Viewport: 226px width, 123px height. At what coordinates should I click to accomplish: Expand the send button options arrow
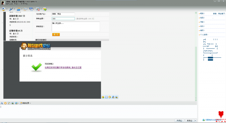(195, 120)
